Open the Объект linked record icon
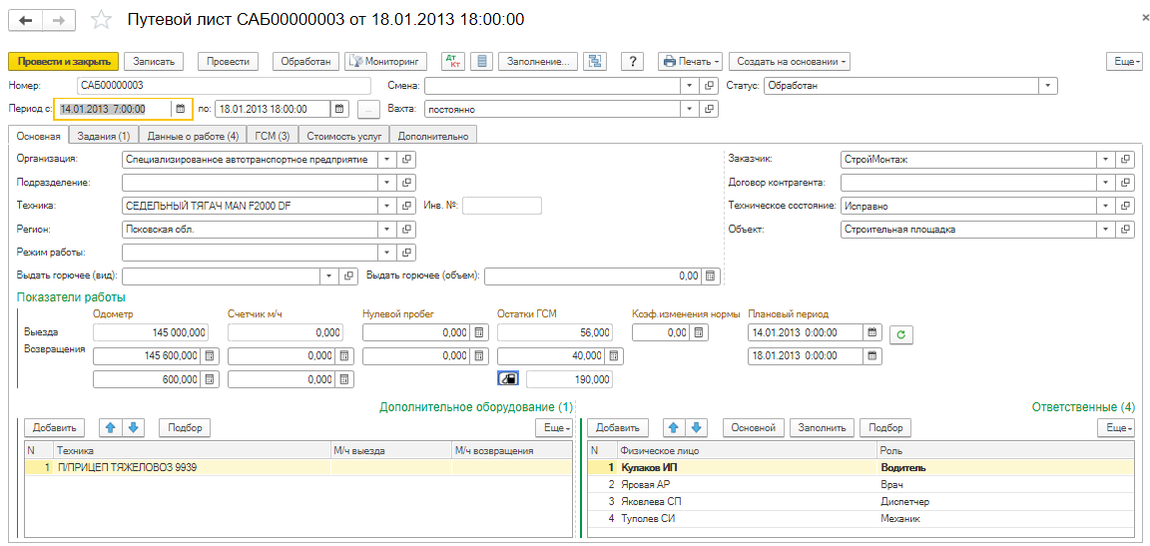 [x=1124, y=230]
